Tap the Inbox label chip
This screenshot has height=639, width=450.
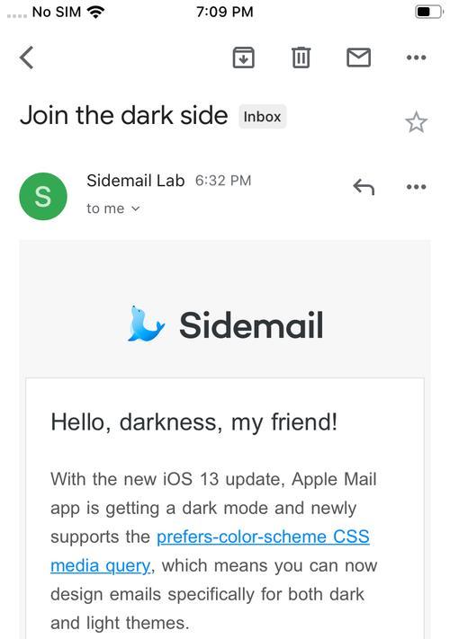pyautogui.click(x=262, y=117)
